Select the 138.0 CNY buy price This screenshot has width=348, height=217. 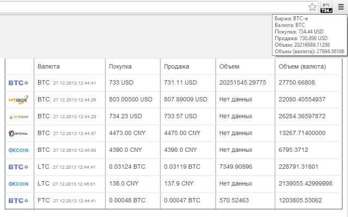(123, 183)
